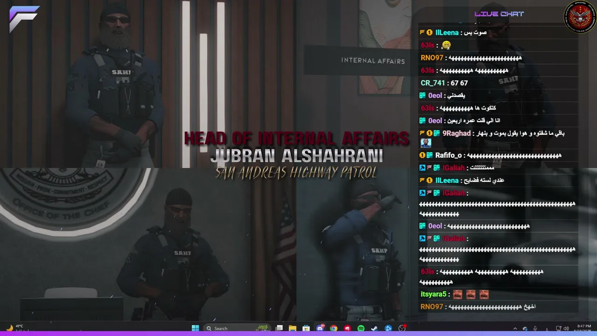
Task: Select 63ls on the كتكوت ها message
Action: coord(427,108)
